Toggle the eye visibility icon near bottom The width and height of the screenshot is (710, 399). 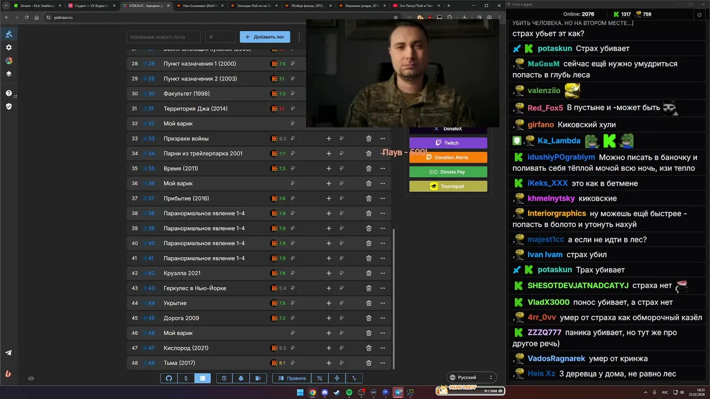coord(31,378)
